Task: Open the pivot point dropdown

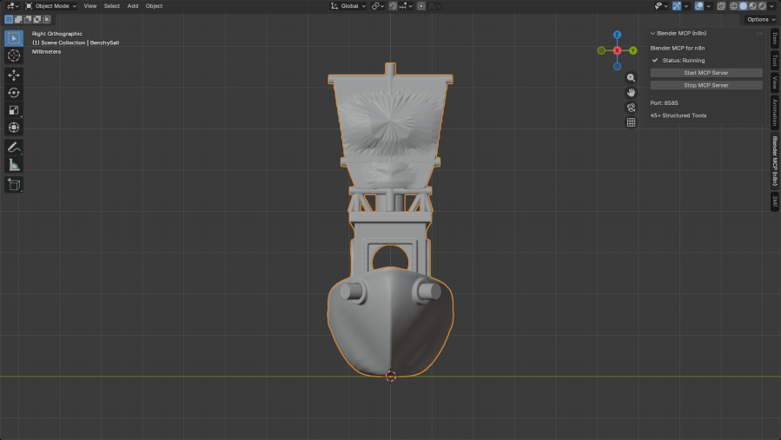Action: pyautogui.click(x=378, y=6)
